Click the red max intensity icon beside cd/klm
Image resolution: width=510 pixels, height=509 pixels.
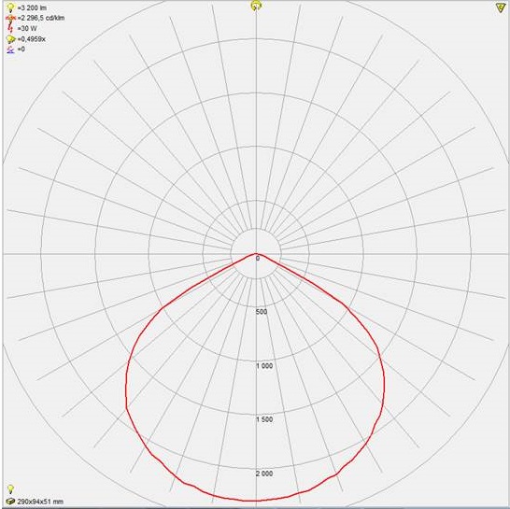point(10,18)
